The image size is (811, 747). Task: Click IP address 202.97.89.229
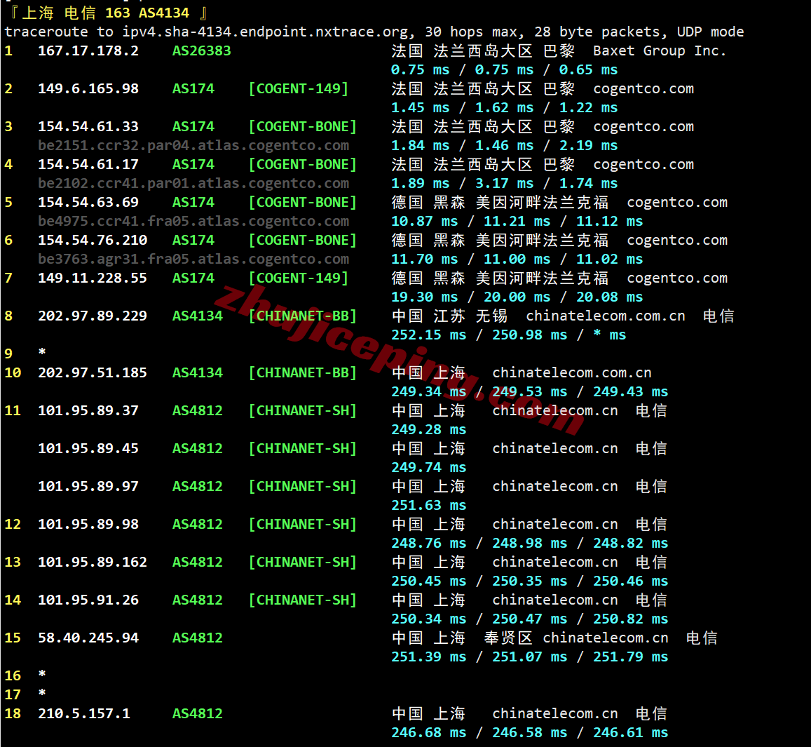tap(93, 316)
